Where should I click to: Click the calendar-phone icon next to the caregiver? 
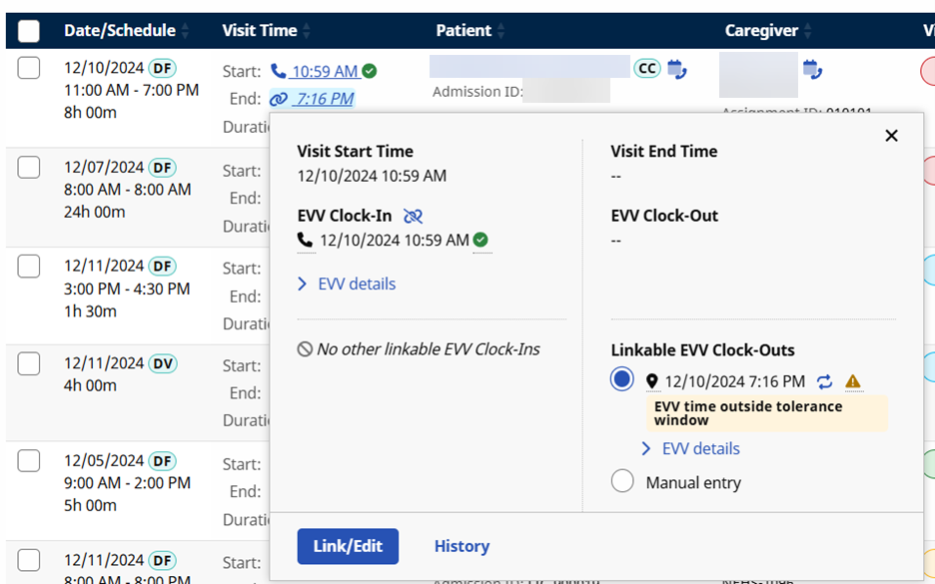[812, 69]
